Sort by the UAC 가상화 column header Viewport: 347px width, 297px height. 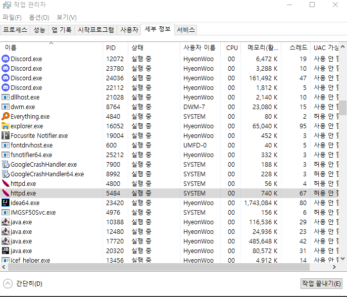(324, 47)
